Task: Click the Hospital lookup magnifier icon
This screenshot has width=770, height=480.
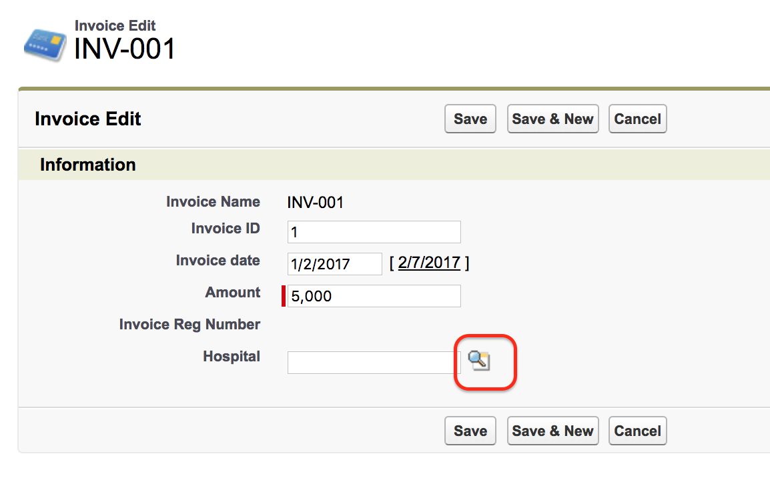Action: (479, 361)
